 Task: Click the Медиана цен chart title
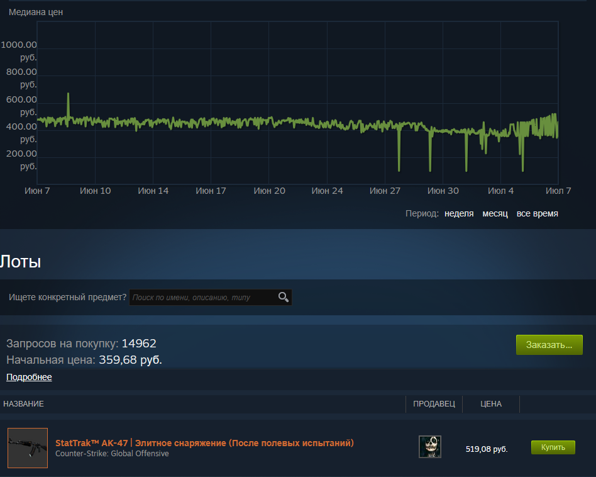(36, 12)
